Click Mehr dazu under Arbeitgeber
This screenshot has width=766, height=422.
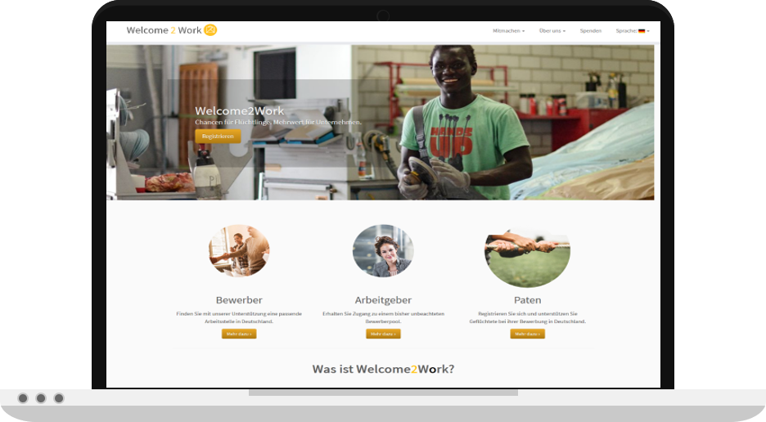click(383, 334)
